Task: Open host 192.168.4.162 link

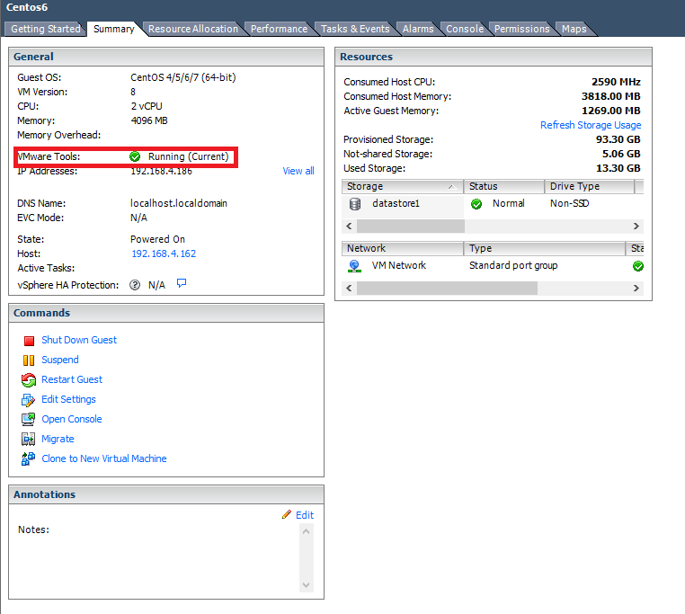Action: pos(164,254)
